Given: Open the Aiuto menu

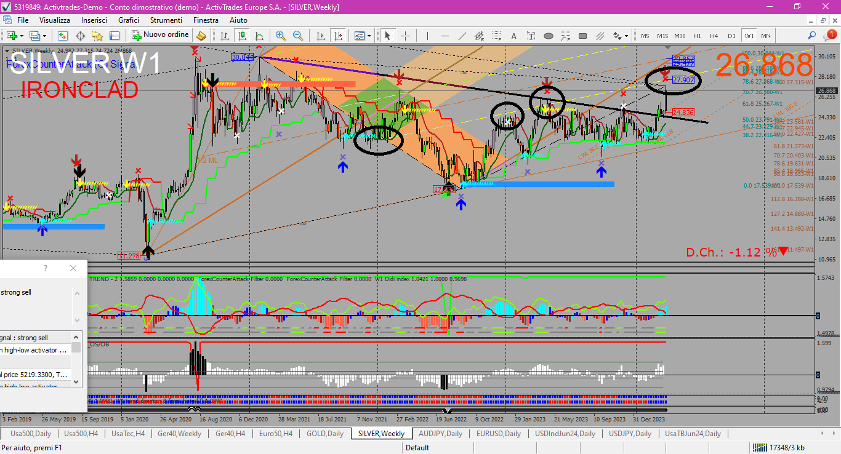Looking at the screenshot, I should [238, 20].
